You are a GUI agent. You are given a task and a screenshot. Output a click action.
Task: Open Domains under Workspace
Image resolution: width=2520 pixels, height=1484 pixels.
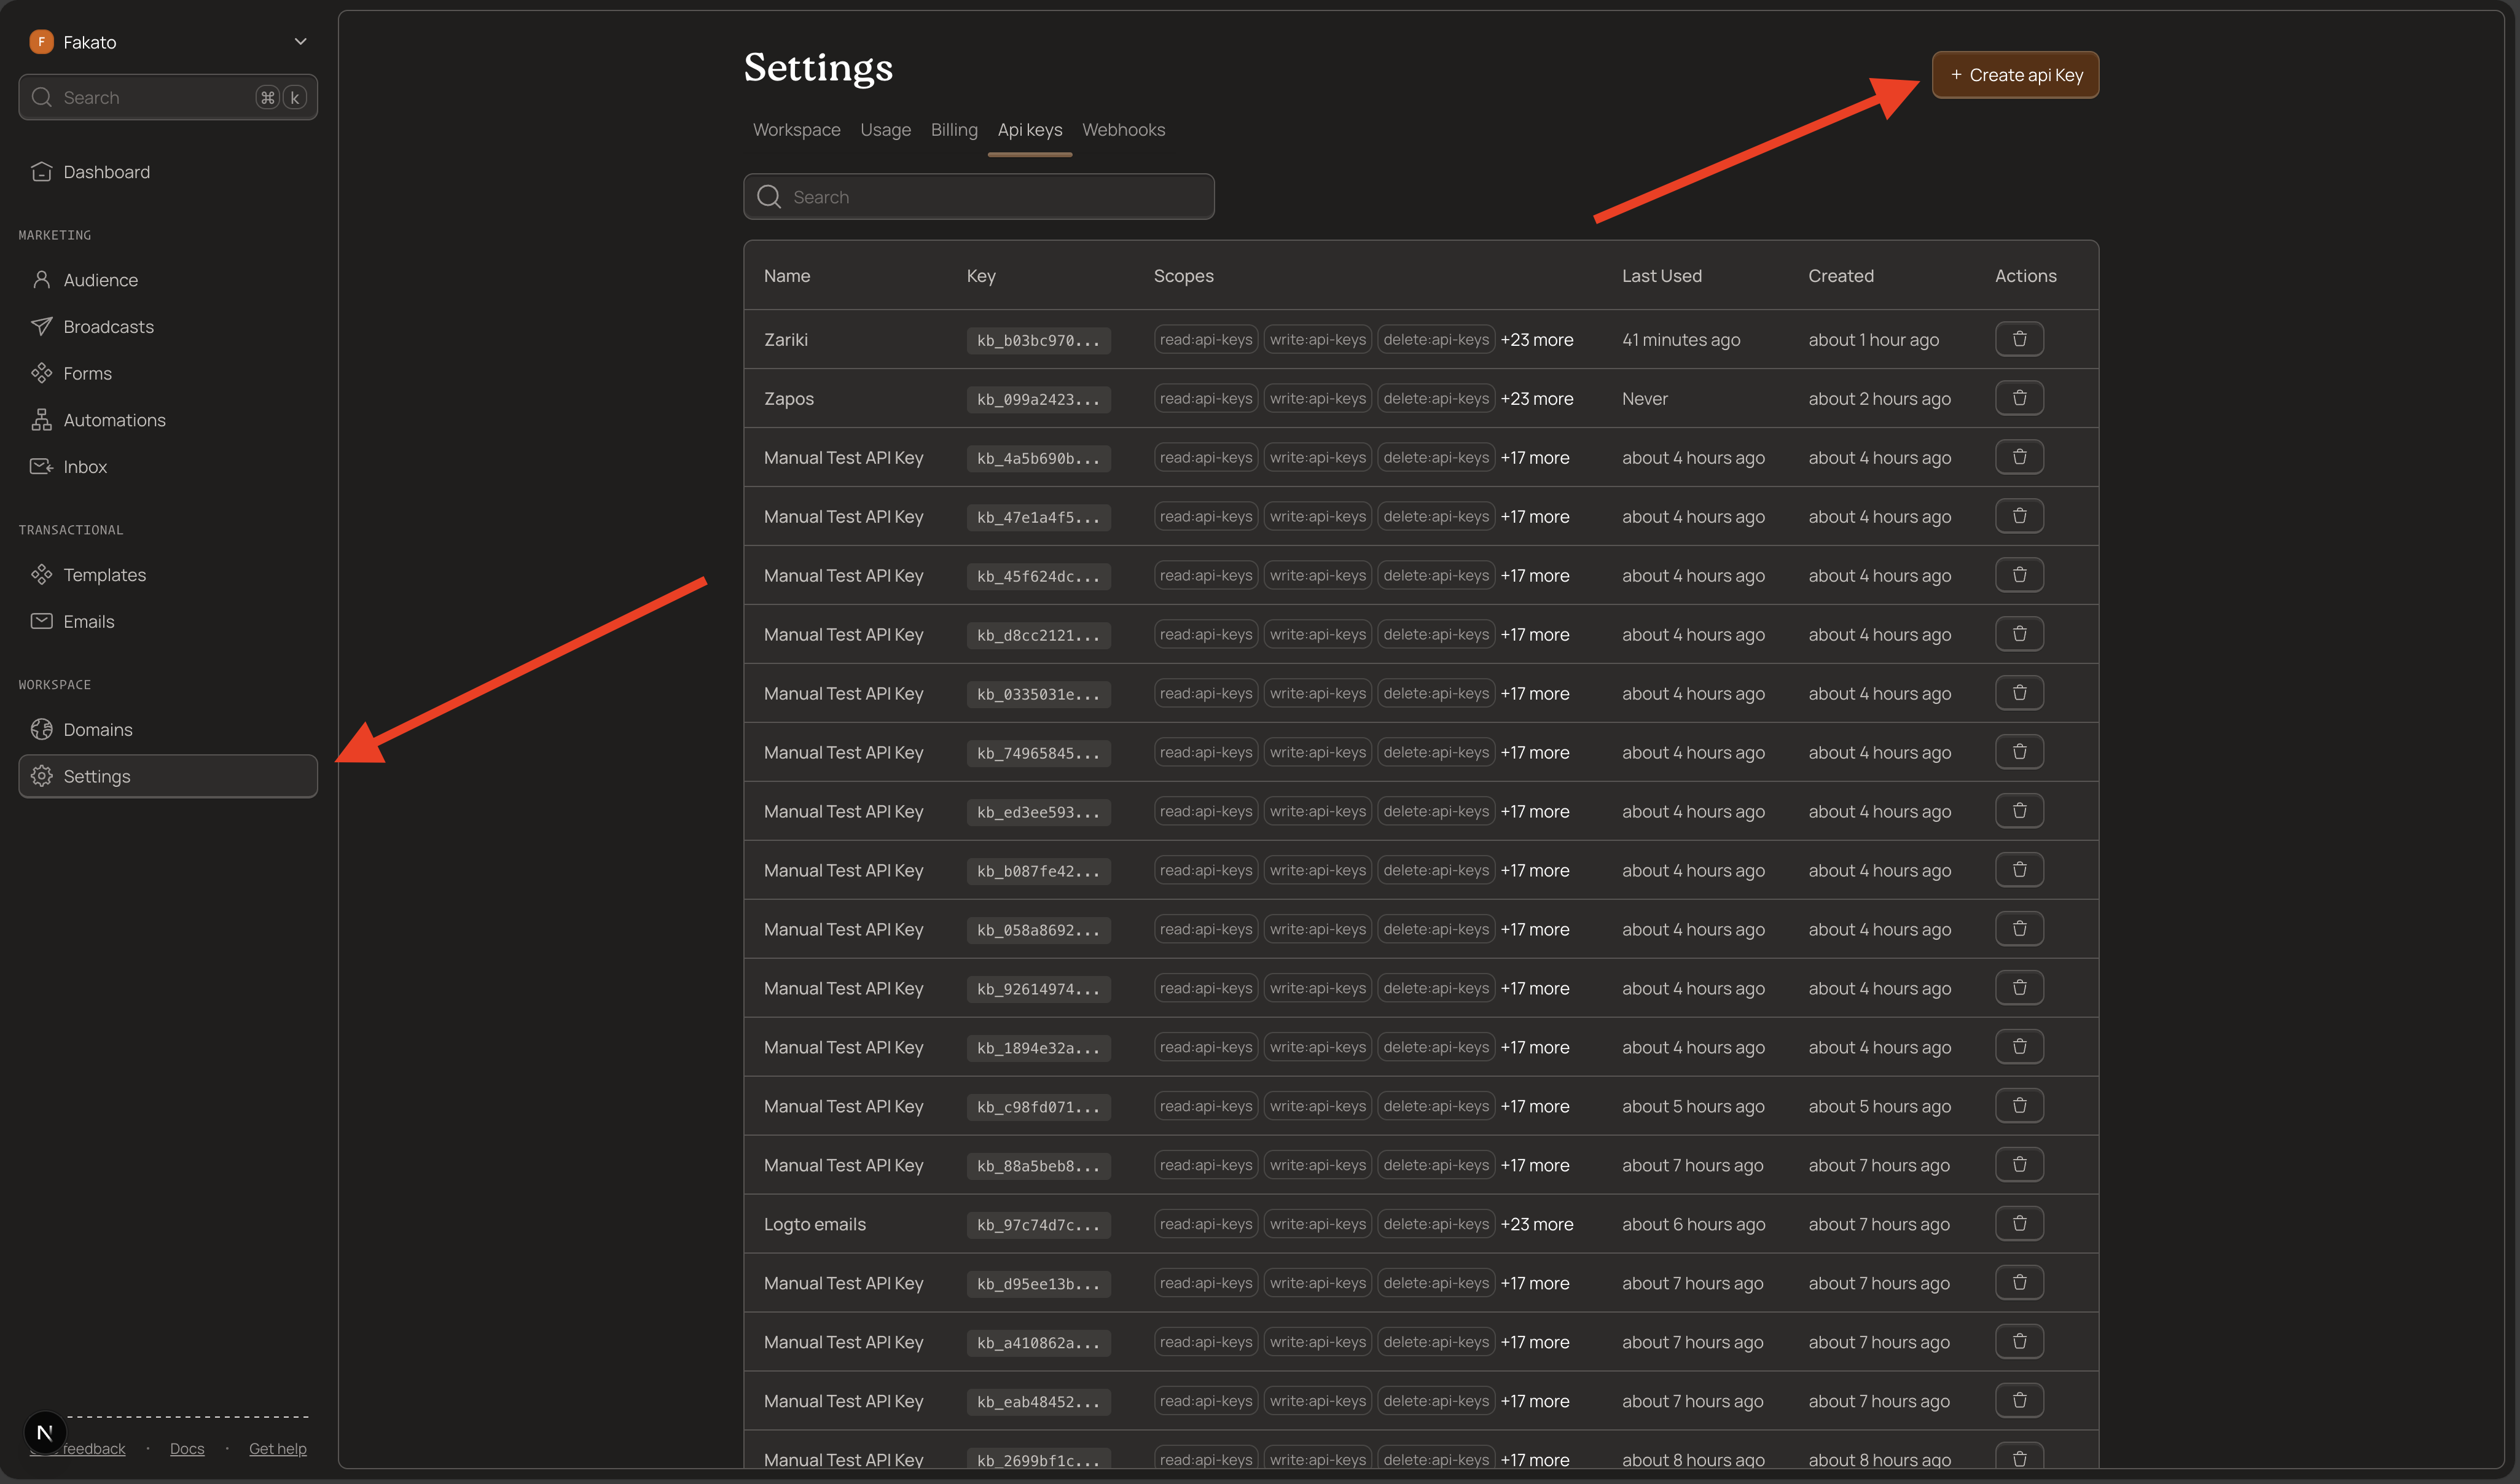(x=97, y=729)
